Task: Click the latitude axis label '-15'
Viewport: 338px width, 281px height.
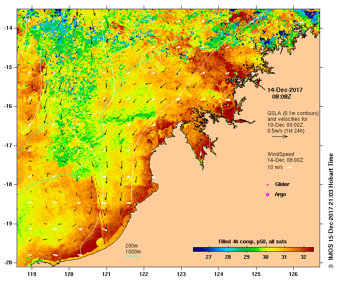Action: pyautogui.click(x=8, y=67)
